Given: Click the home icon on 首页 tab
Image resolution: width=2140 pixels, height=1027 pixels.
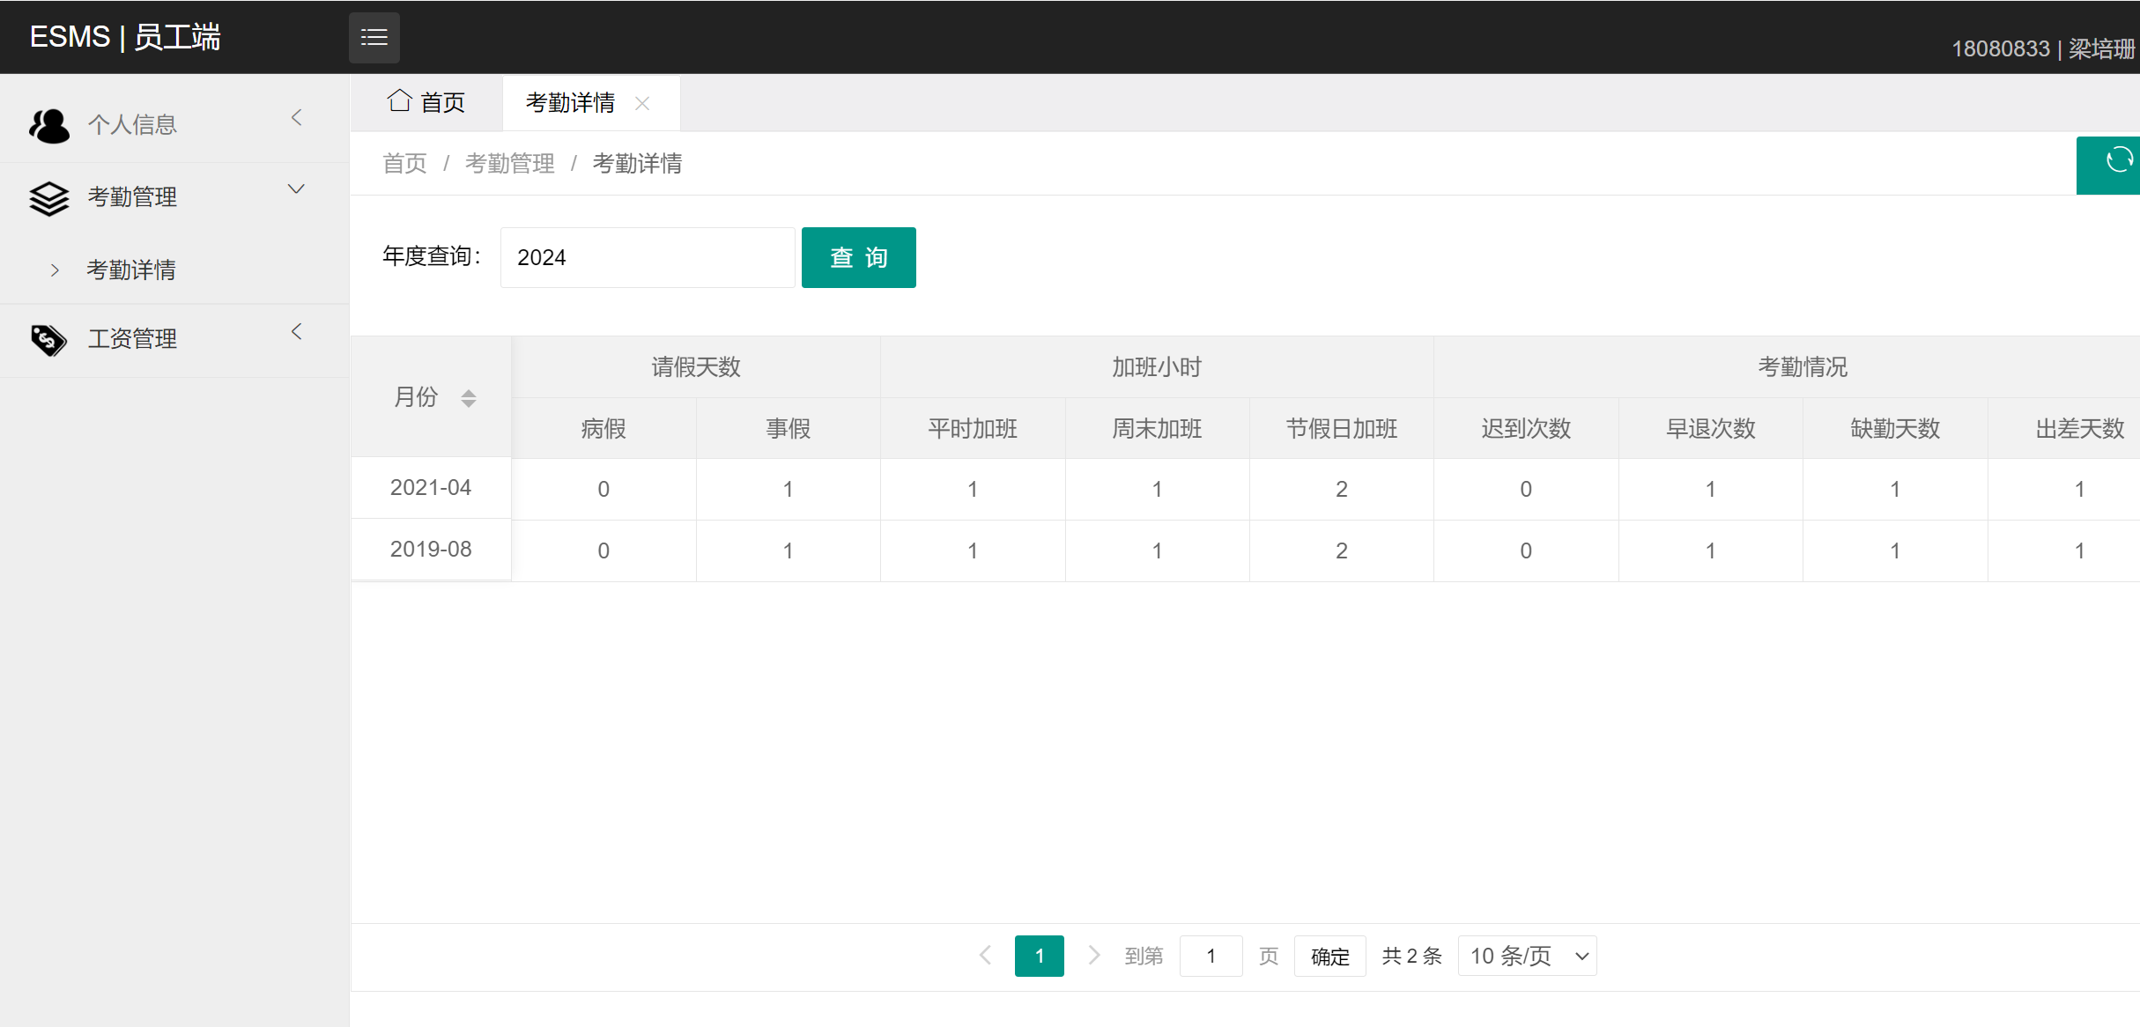Looking at the screenshot, I should click(400, 101).
